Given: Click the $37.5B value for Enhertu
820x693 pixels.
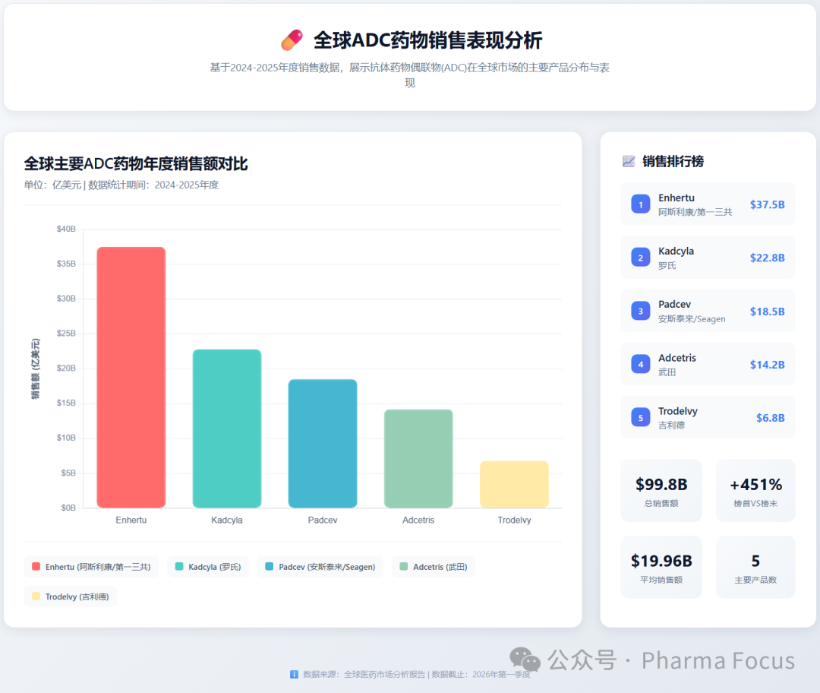Looking at the screenshot, I should (x=767, y=204).
